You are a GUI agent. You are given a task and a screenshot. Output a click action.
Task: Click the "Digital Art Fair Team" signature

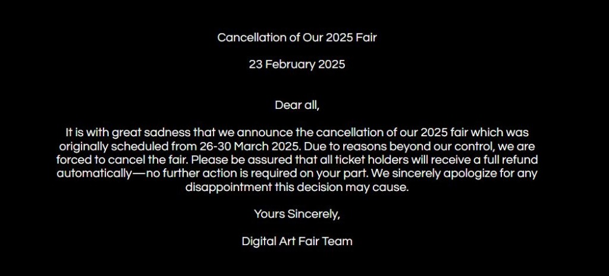pyautogui.click(x=297, y=241)
